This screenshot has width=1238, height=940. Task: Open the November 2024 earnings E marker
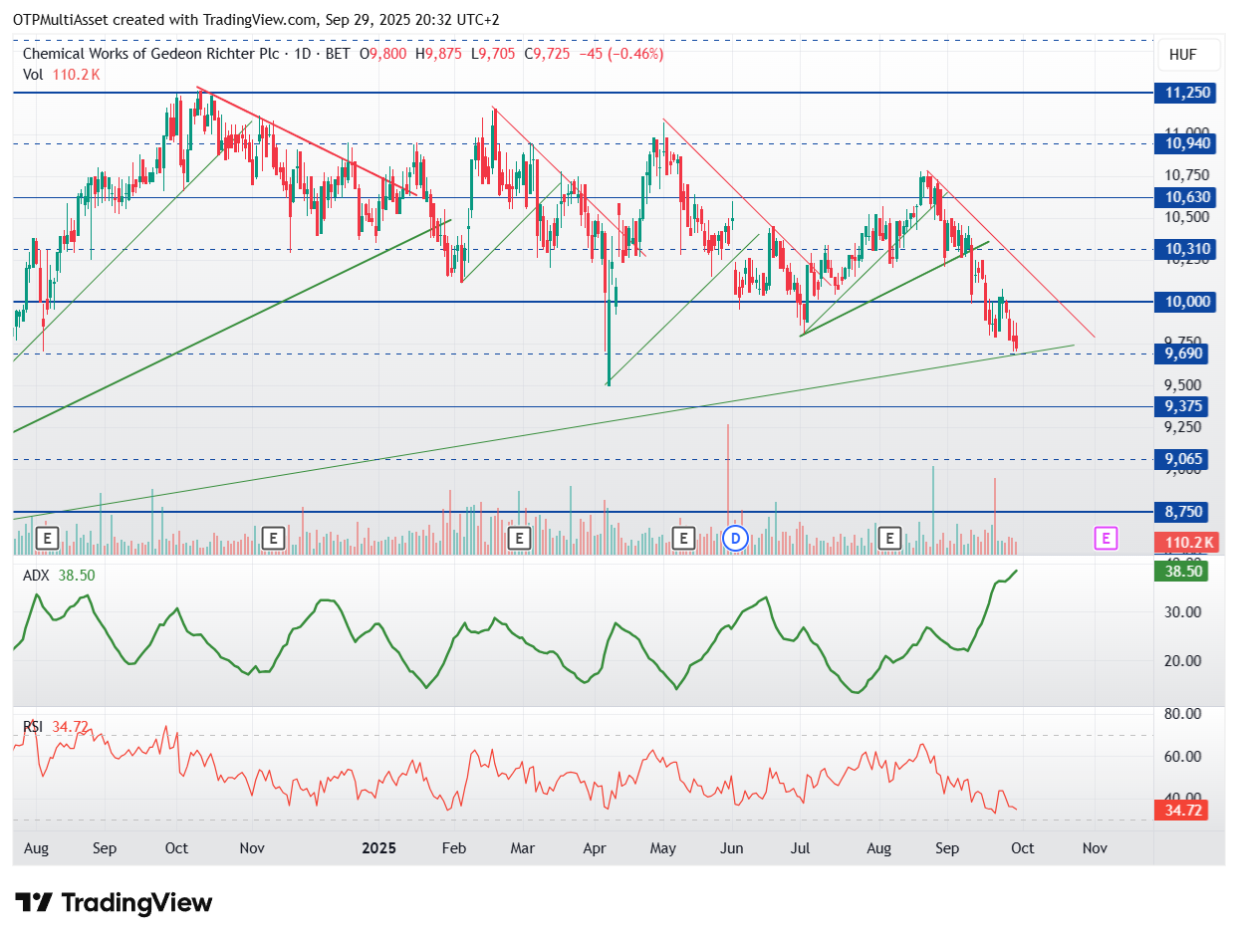pos(274,539)
